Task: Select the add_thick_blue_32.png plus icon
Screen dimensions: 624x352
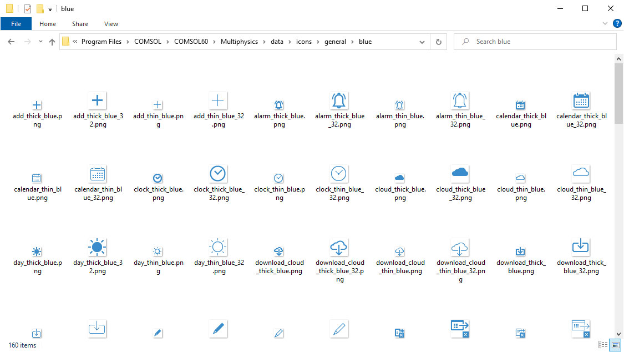Action: point(97,100)
